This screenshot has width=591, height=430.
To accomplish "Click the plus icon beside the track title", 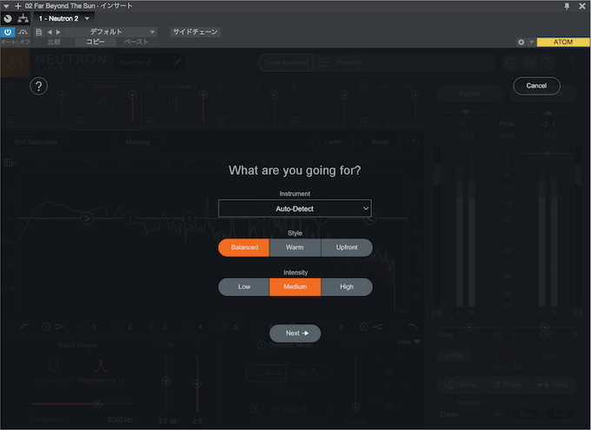I will (x=17, y=6).
